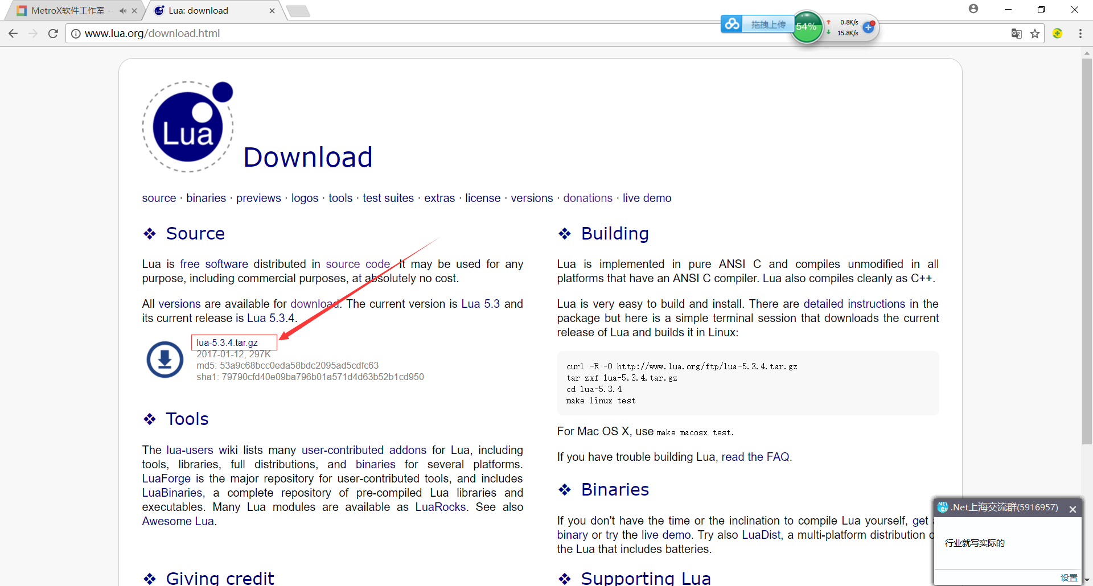Open the LuaDist link
The image size is (1093, 586).
pyautogui.click(x=761, y=535)
